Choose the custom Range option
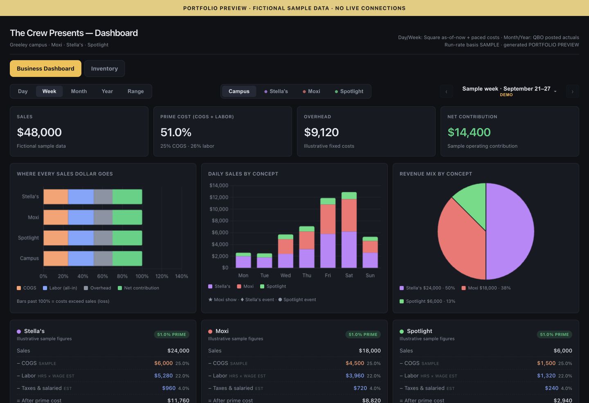 click(136, 91)
